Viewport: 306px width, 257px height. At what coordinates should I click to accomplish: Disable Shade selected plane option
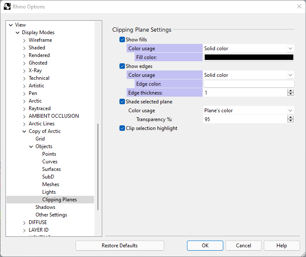[x=122, y=102]
